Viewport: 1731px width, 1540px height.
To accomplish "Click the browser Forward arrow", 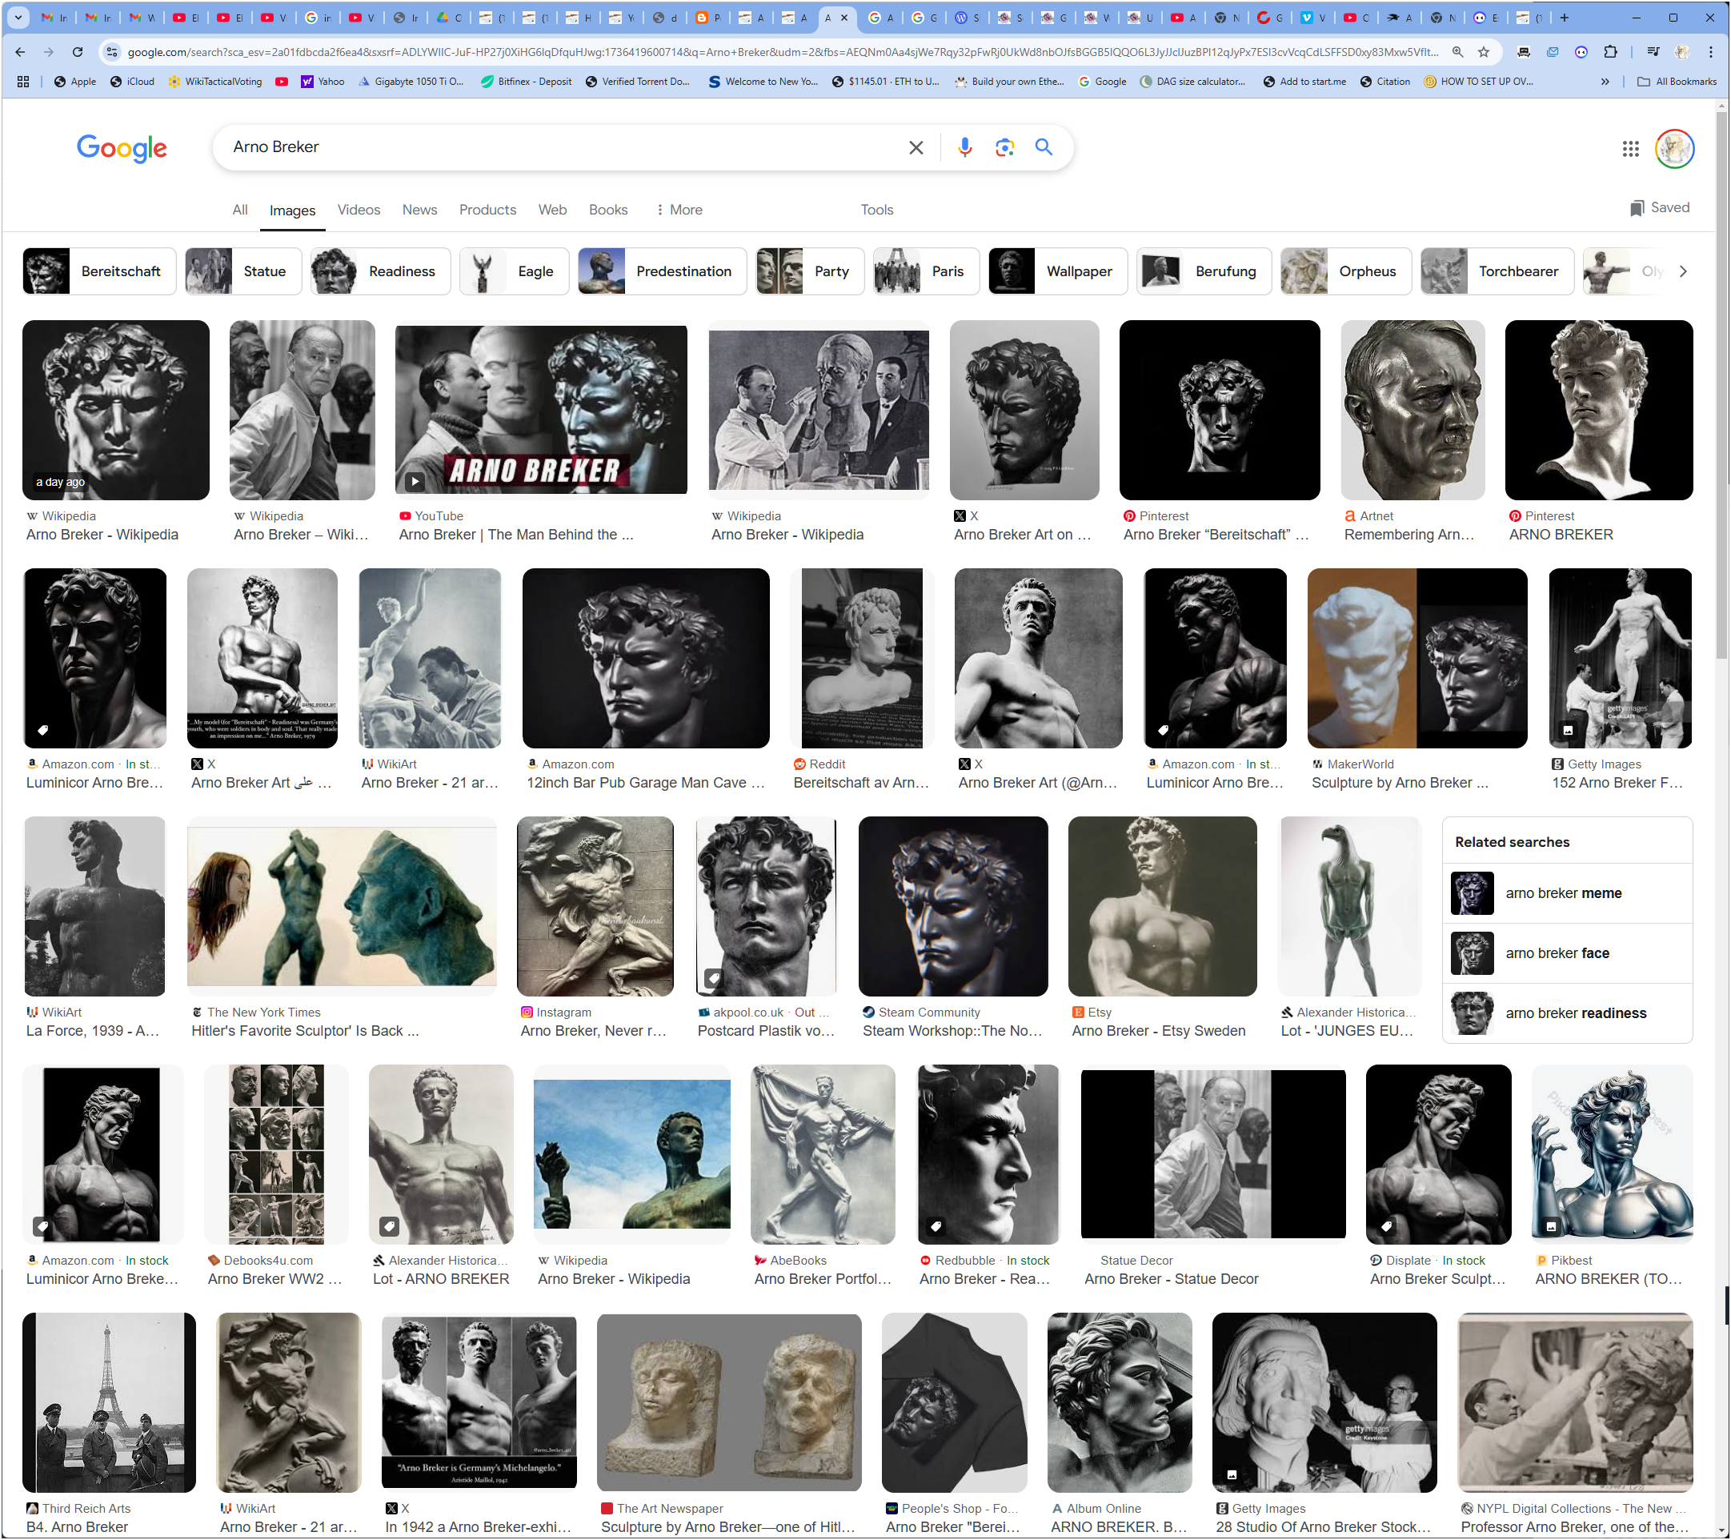I will click(48, 52).
